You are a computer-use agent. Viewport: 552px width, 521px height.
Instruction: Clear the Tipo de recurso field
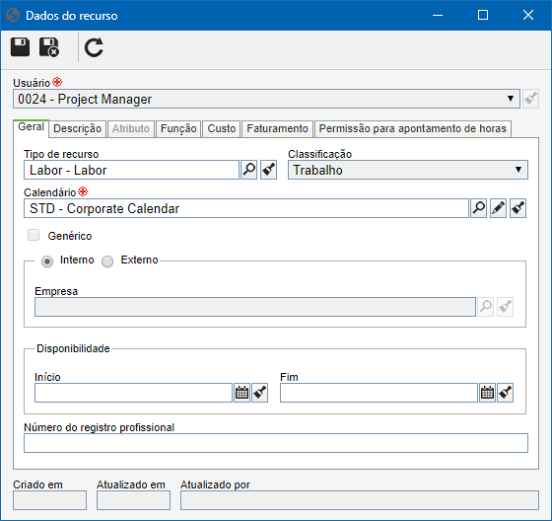click(268, 170)
